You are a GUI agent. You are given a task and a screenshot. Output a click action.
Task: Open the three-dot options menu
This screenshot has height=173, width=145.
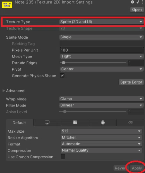click(142, 2)
